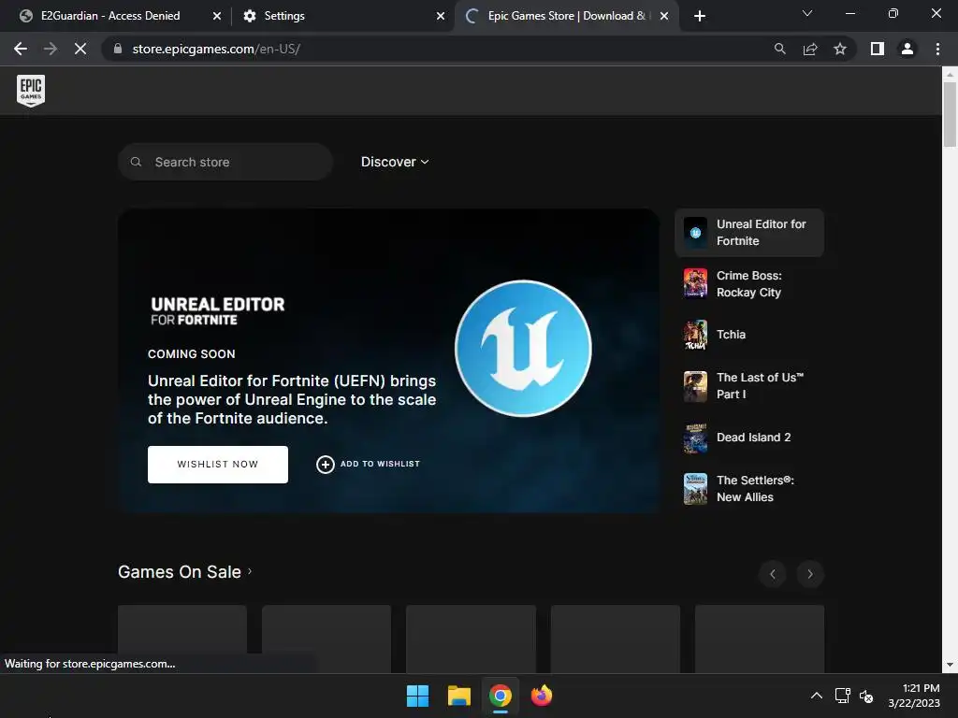958x718 pixels.
Task: Click The Settlers cover thumbnail
Action: click(x=695, y=489)
